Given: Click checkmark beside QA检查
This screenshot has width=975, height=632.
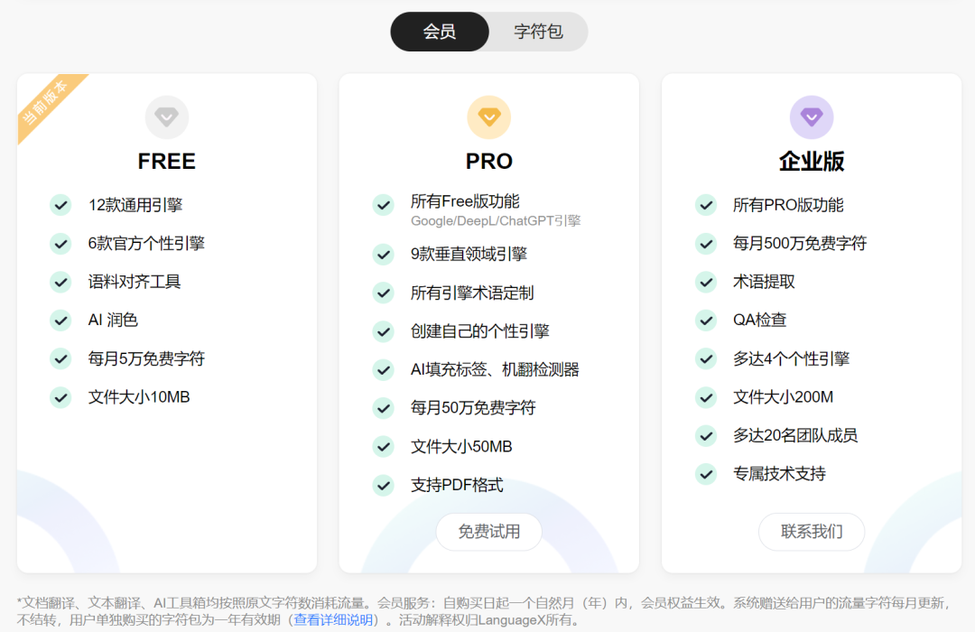Looking at the screenshot, I should click(x=706, y=321).
